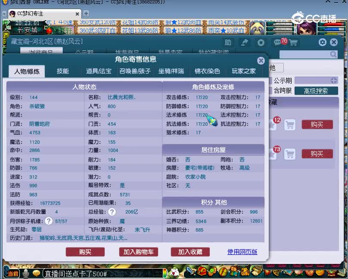Click the 获得经验 value 16773725
Viewport: 348px width, 279px height.
pos(50,203)
